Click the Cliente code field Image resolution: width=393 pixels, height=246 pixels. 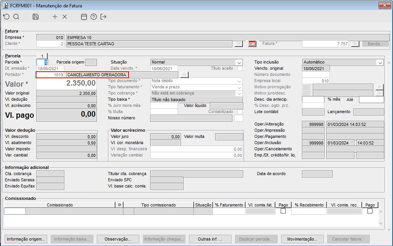[x=50, y=44]
